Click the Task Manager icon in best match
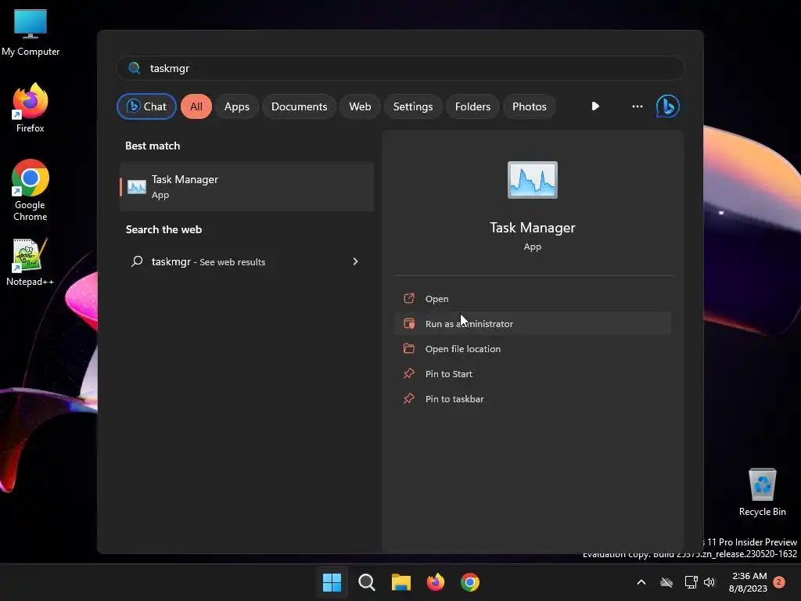Viewport: 801px width, 601px height. [136, 186]
